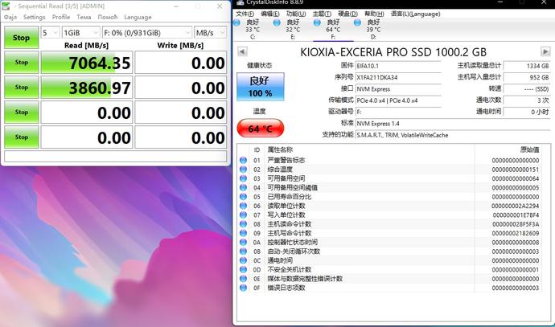Select attribute row 控制器忙状态时间

389,242
